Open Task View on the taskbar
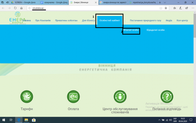This screenshot has width=196, height=123. tap(11, 120)
